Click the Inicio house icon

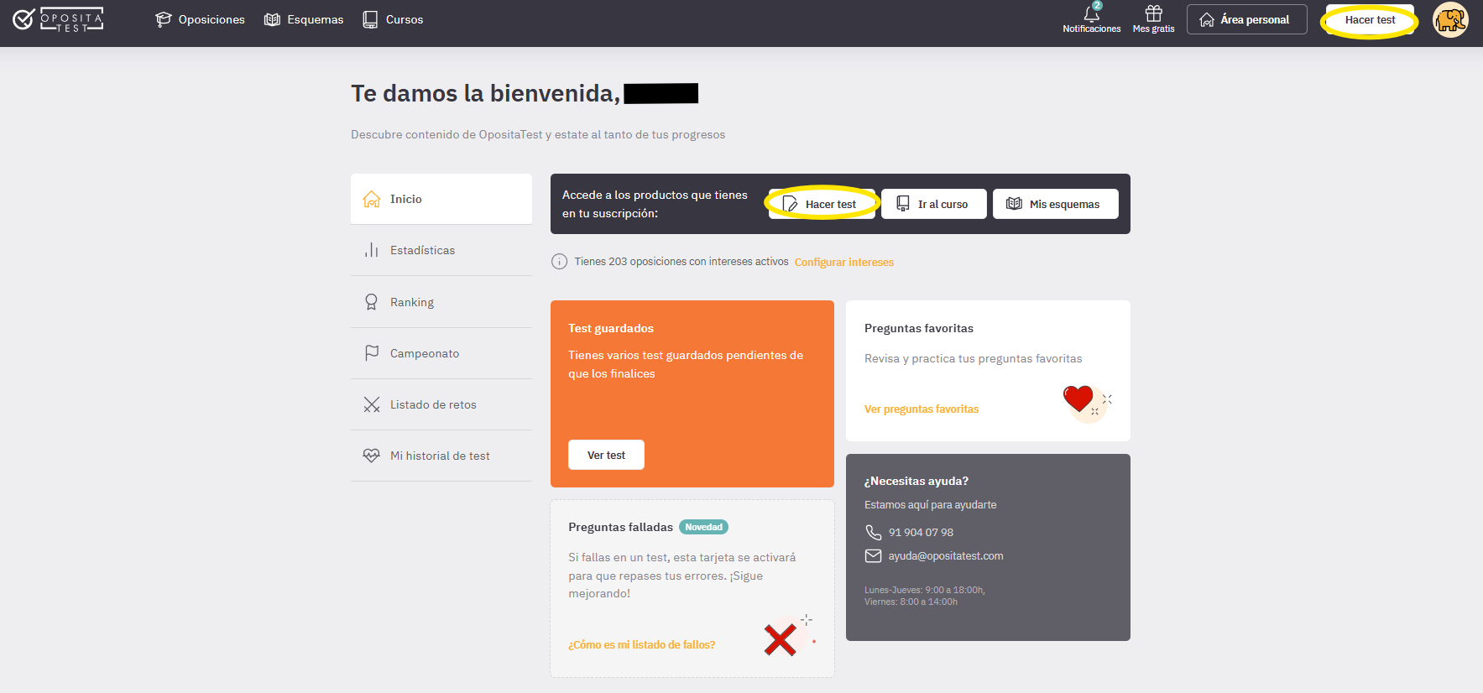click(372, 199)
